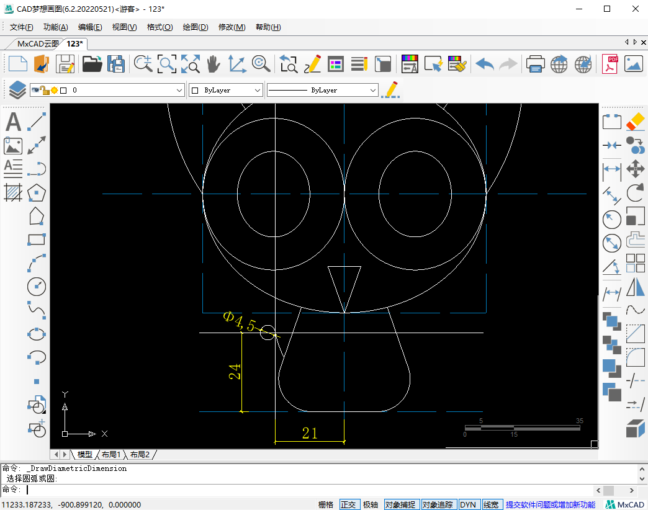The height and width of the screenshot is (510, 648).
Task: Print the current drawing
Action: (535, 64)
